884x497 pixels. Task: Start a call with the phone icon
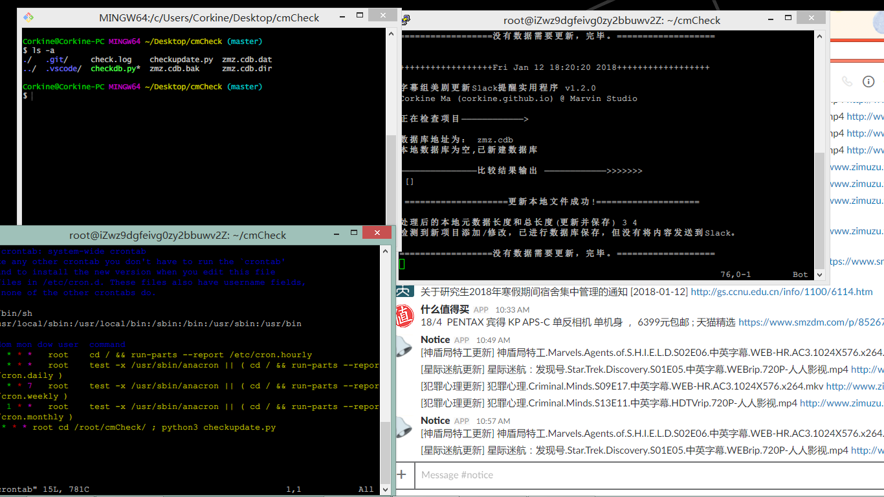click(846, 82)
